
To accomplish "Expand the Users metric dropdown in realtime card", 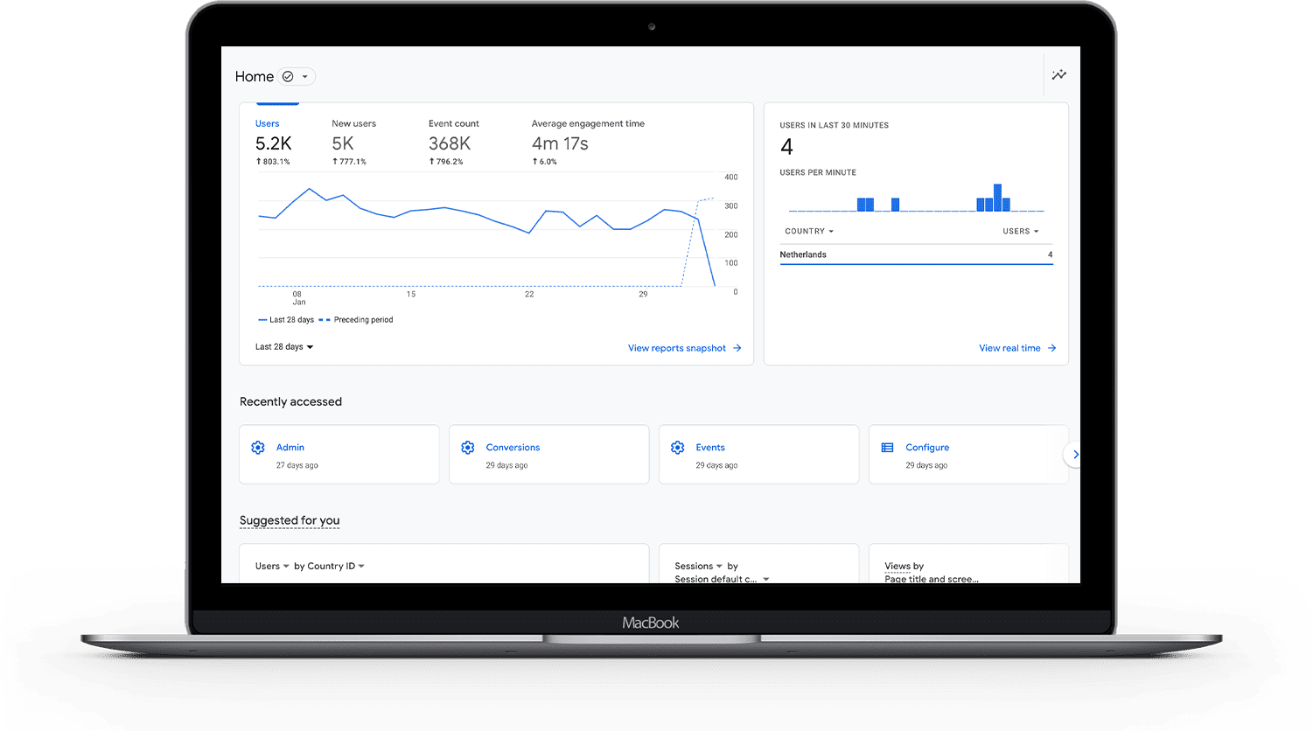I will (x=1020, y=232).
